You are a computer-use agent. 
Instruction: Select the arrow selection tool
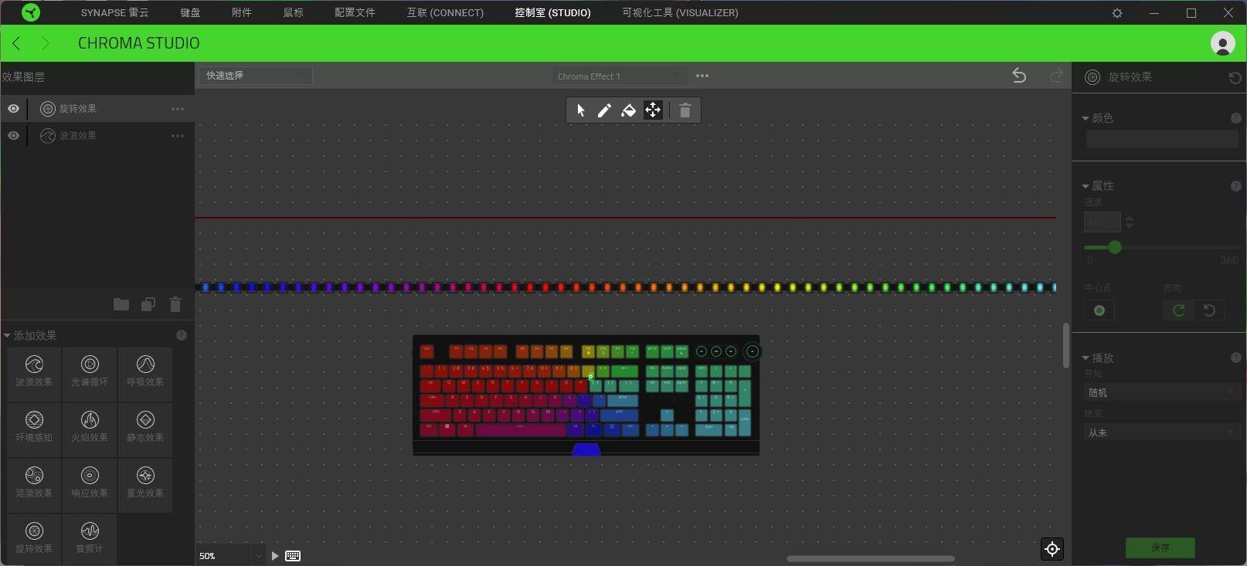coord(580,110)
